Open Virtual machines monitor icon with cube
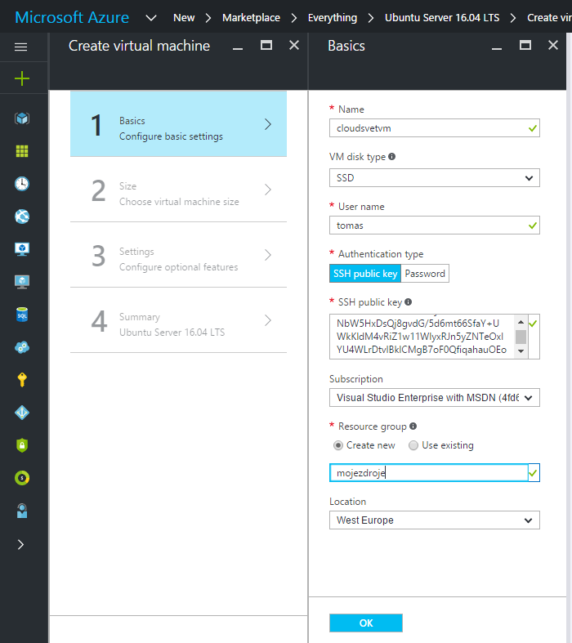572x643 pixels. click(22, 249)
